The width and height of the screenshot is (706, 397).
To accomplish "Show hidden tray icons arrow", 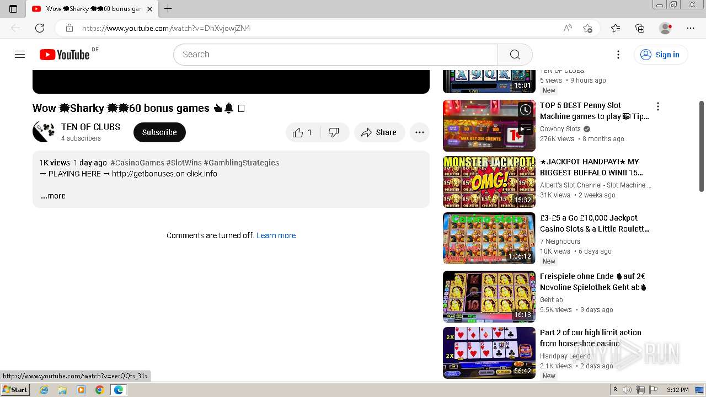I will pyautogui.click(x=615, y=390).
